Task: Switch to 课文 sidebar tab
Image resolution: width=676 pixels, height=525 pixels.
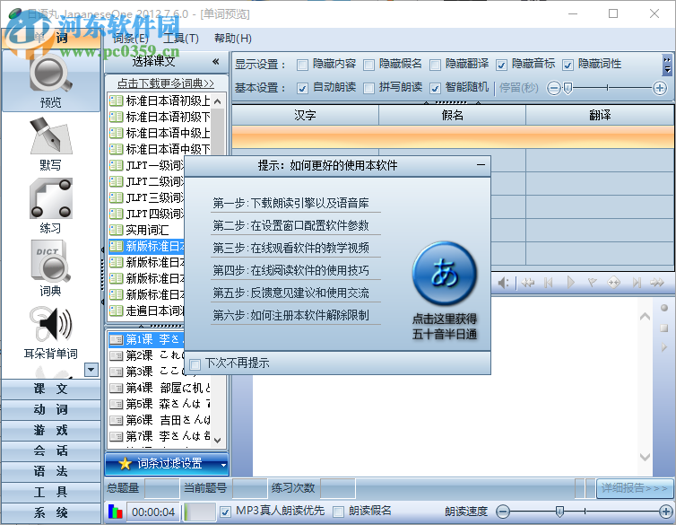Action: (51, 389)
